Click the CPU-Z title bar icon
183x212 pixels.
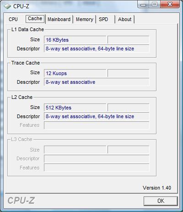(7, 6)
